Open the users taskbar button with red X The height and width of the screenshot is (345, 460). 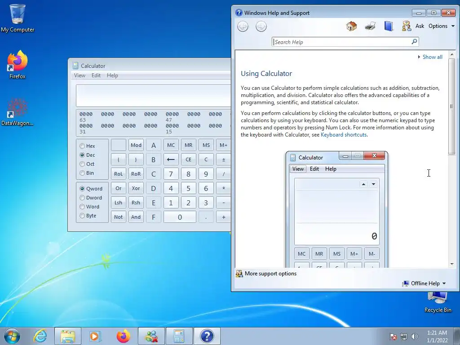151,336
